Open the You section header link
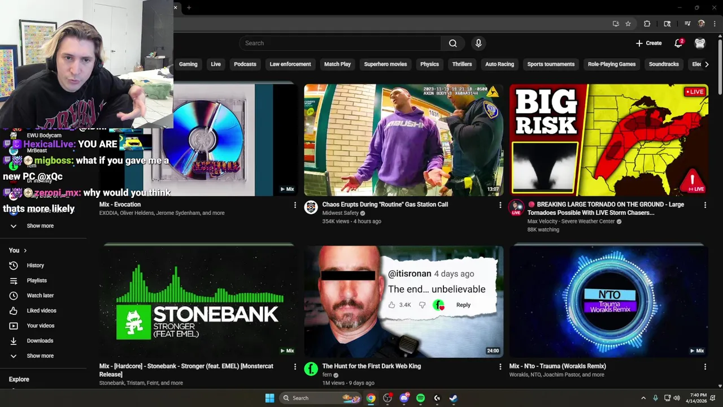 [18, 250]
